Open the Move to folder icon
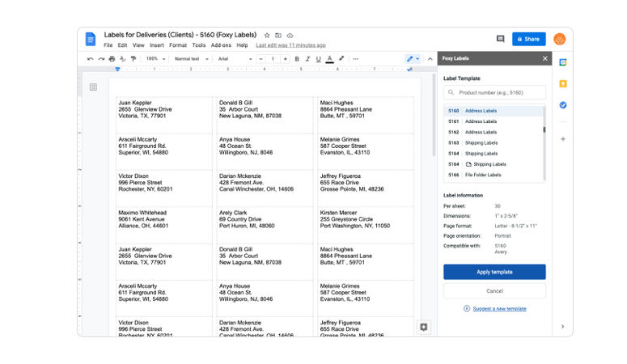 coord(278,36)
